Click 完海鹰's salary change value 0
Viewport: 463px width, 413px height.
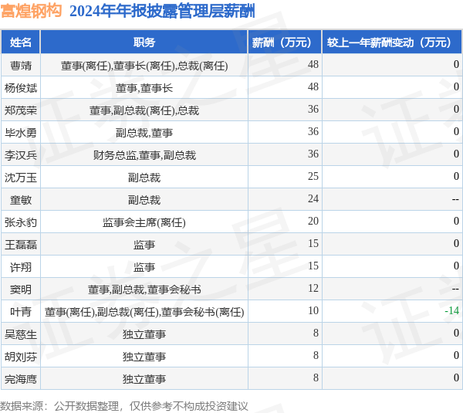(x=456, y=377)
